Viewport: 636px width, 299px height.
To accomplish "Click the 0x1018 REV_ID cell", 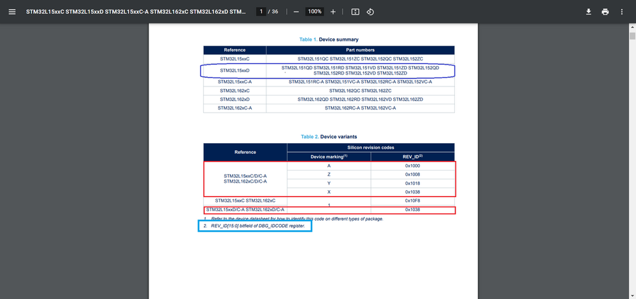I will click(412, 183).
